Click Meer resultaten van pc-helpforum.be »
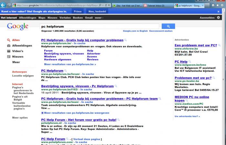Screen dimensions: 226x145 click(70, 64)
